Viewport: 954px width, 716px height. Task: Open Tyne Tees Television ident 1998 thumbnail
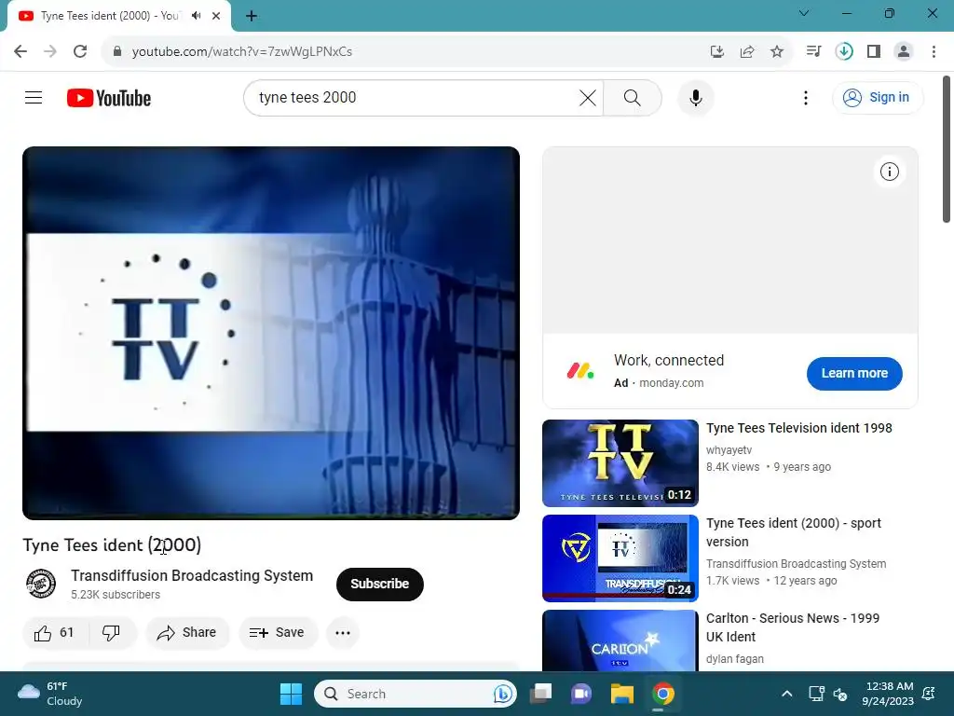[x=620, y=462]
